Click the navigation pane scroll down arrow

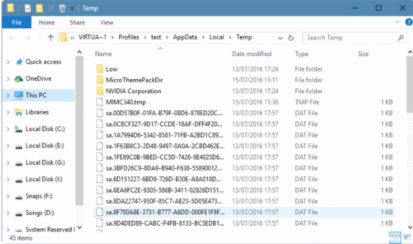click(x=80, y=227)
